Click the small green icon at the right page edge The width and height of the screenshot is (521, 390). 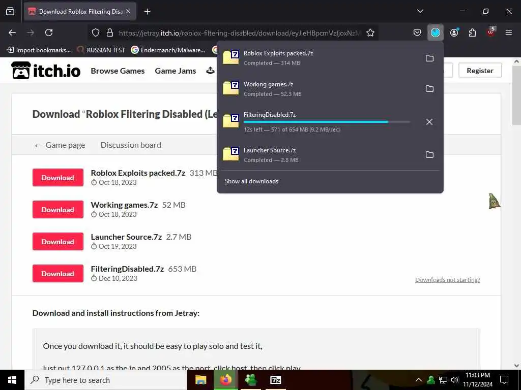pos(495,201)
